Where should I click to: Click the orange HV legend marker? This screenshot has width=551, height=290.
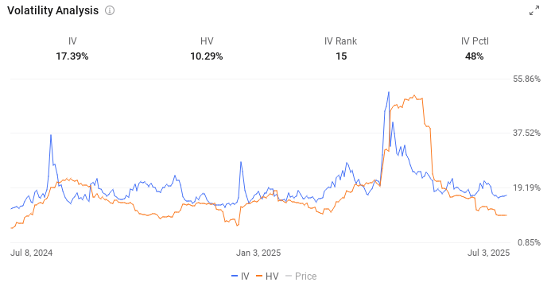[x=259, y=276]
